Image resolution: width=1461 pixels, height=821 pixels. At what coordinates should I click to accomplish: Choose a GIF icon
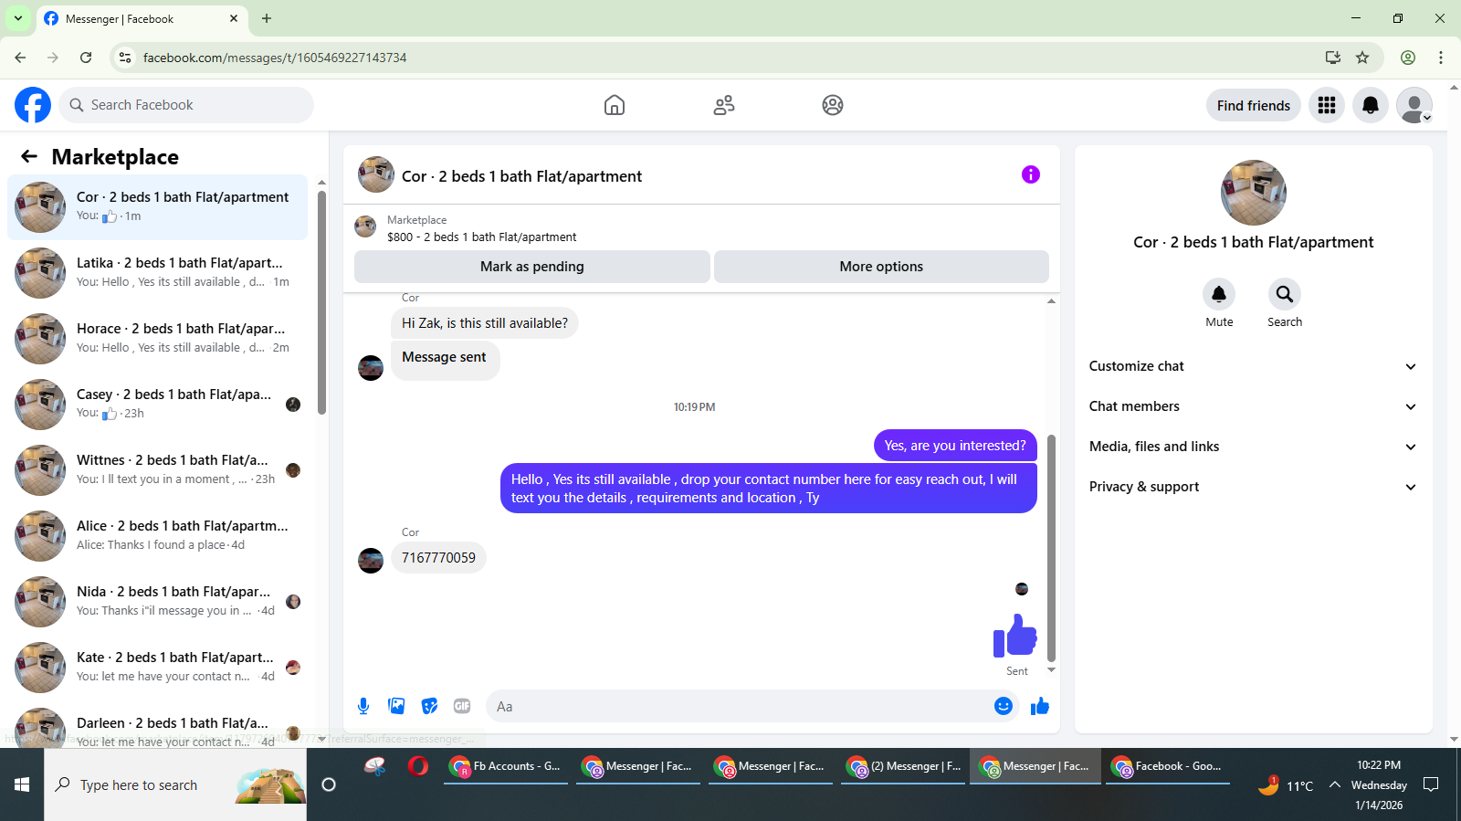click(x=462, y=706)
